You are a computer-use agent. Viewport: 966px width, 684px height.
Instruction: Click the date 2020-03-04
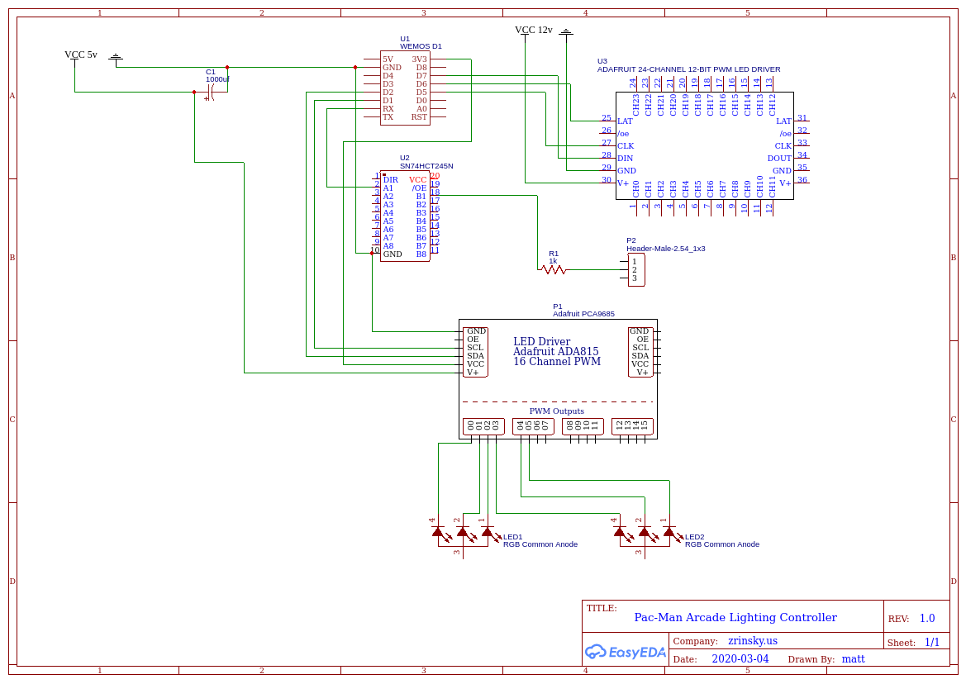click(740, 658)
